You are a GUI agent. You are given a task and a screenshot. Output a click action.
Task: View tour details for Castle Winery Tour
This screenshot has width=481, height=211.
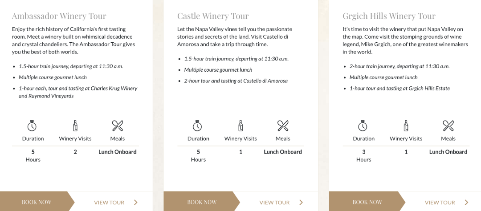point(274,203)
